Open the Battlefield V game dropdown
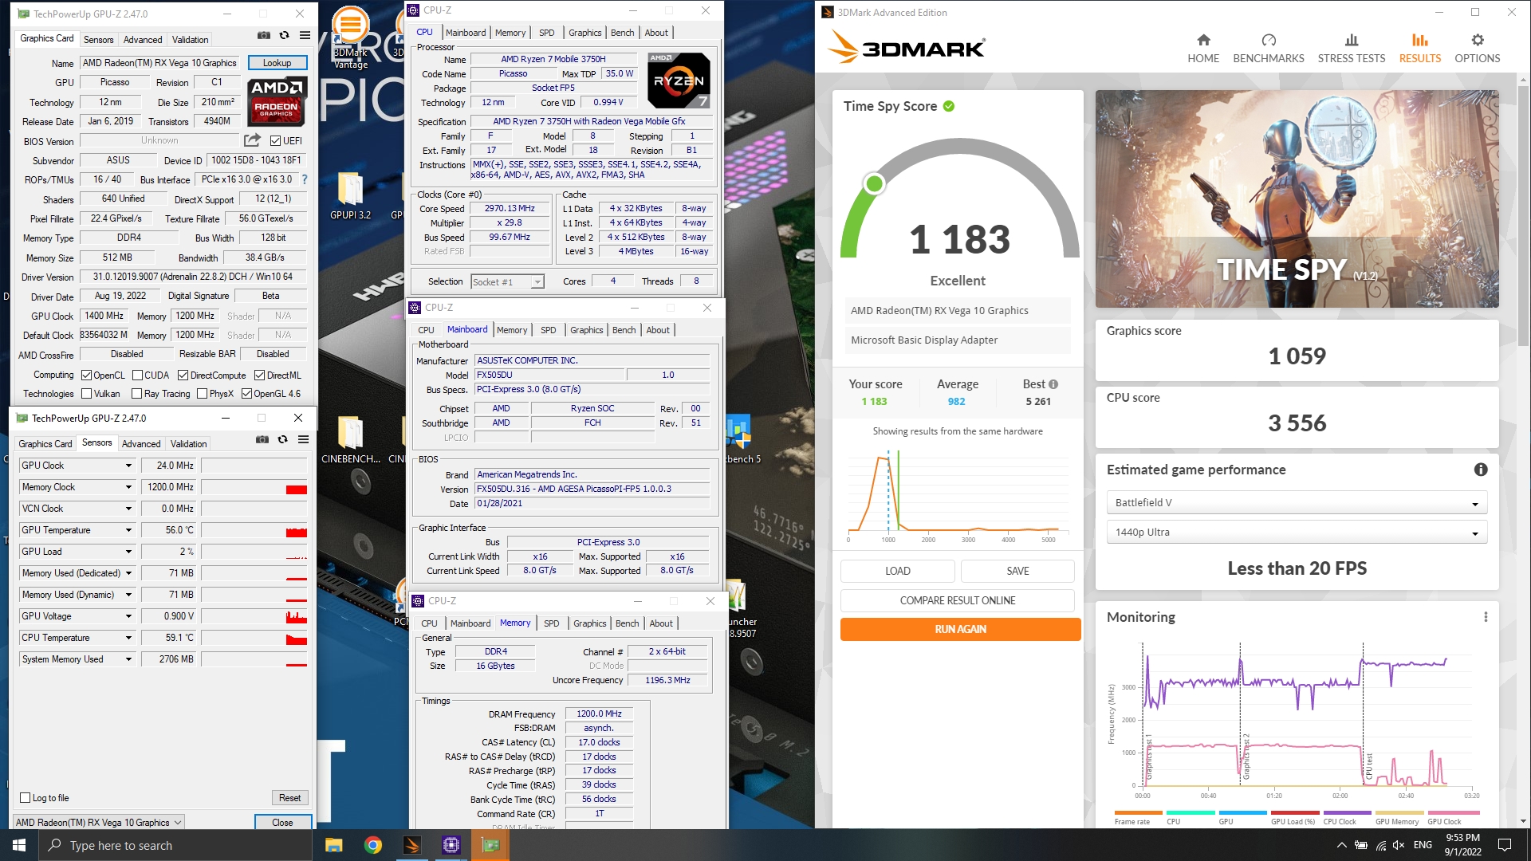 [x=1296, y=503]
